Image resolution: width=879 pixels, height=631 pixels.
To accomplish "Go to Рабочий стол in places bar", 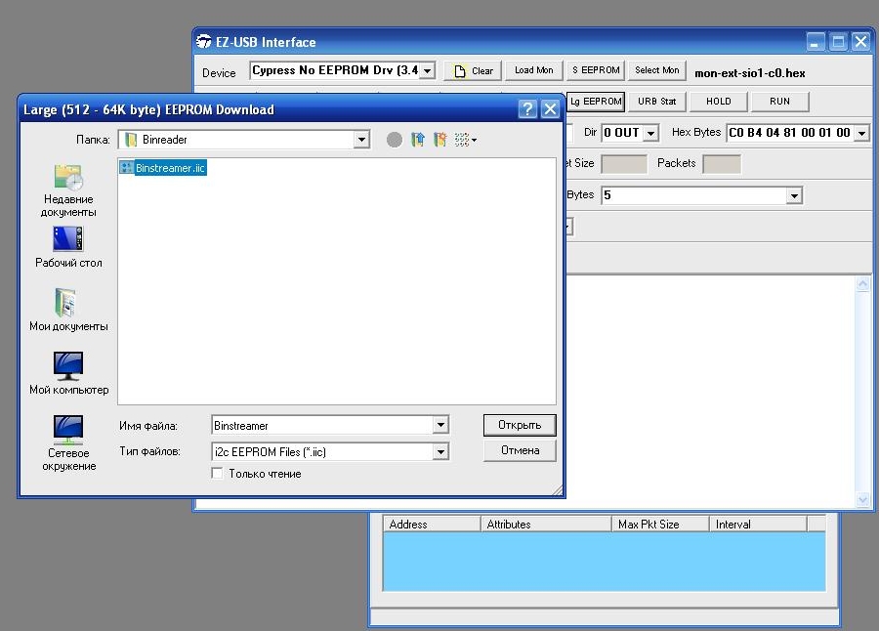I will coord(68,247).
